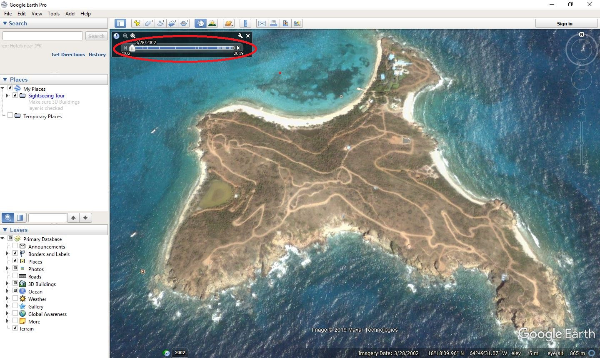The width and height of the screenshot is (600, 358).
Task: Toggle sunlight across the landscape
Action: [x=212, y=24]
